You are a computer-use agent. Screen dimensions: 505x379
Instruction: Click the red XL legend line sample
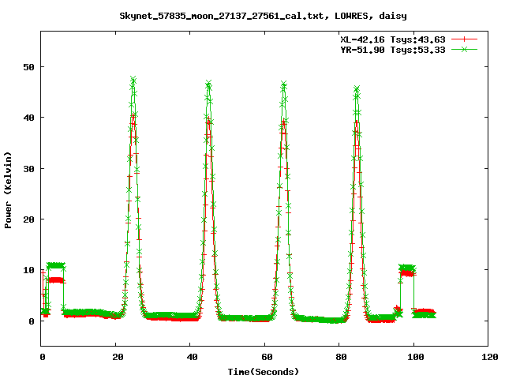click(x=464, y=39)
